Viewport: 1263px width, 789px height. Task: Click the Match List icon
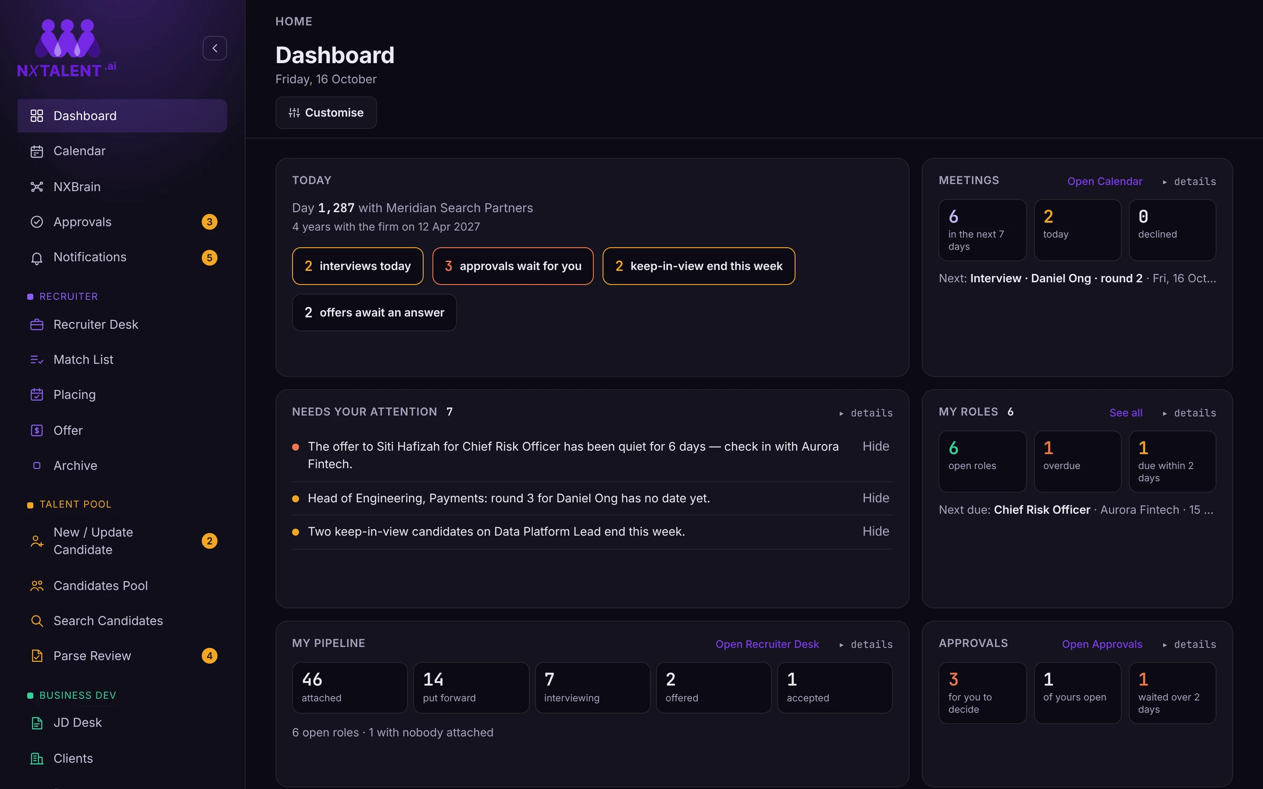37,360
